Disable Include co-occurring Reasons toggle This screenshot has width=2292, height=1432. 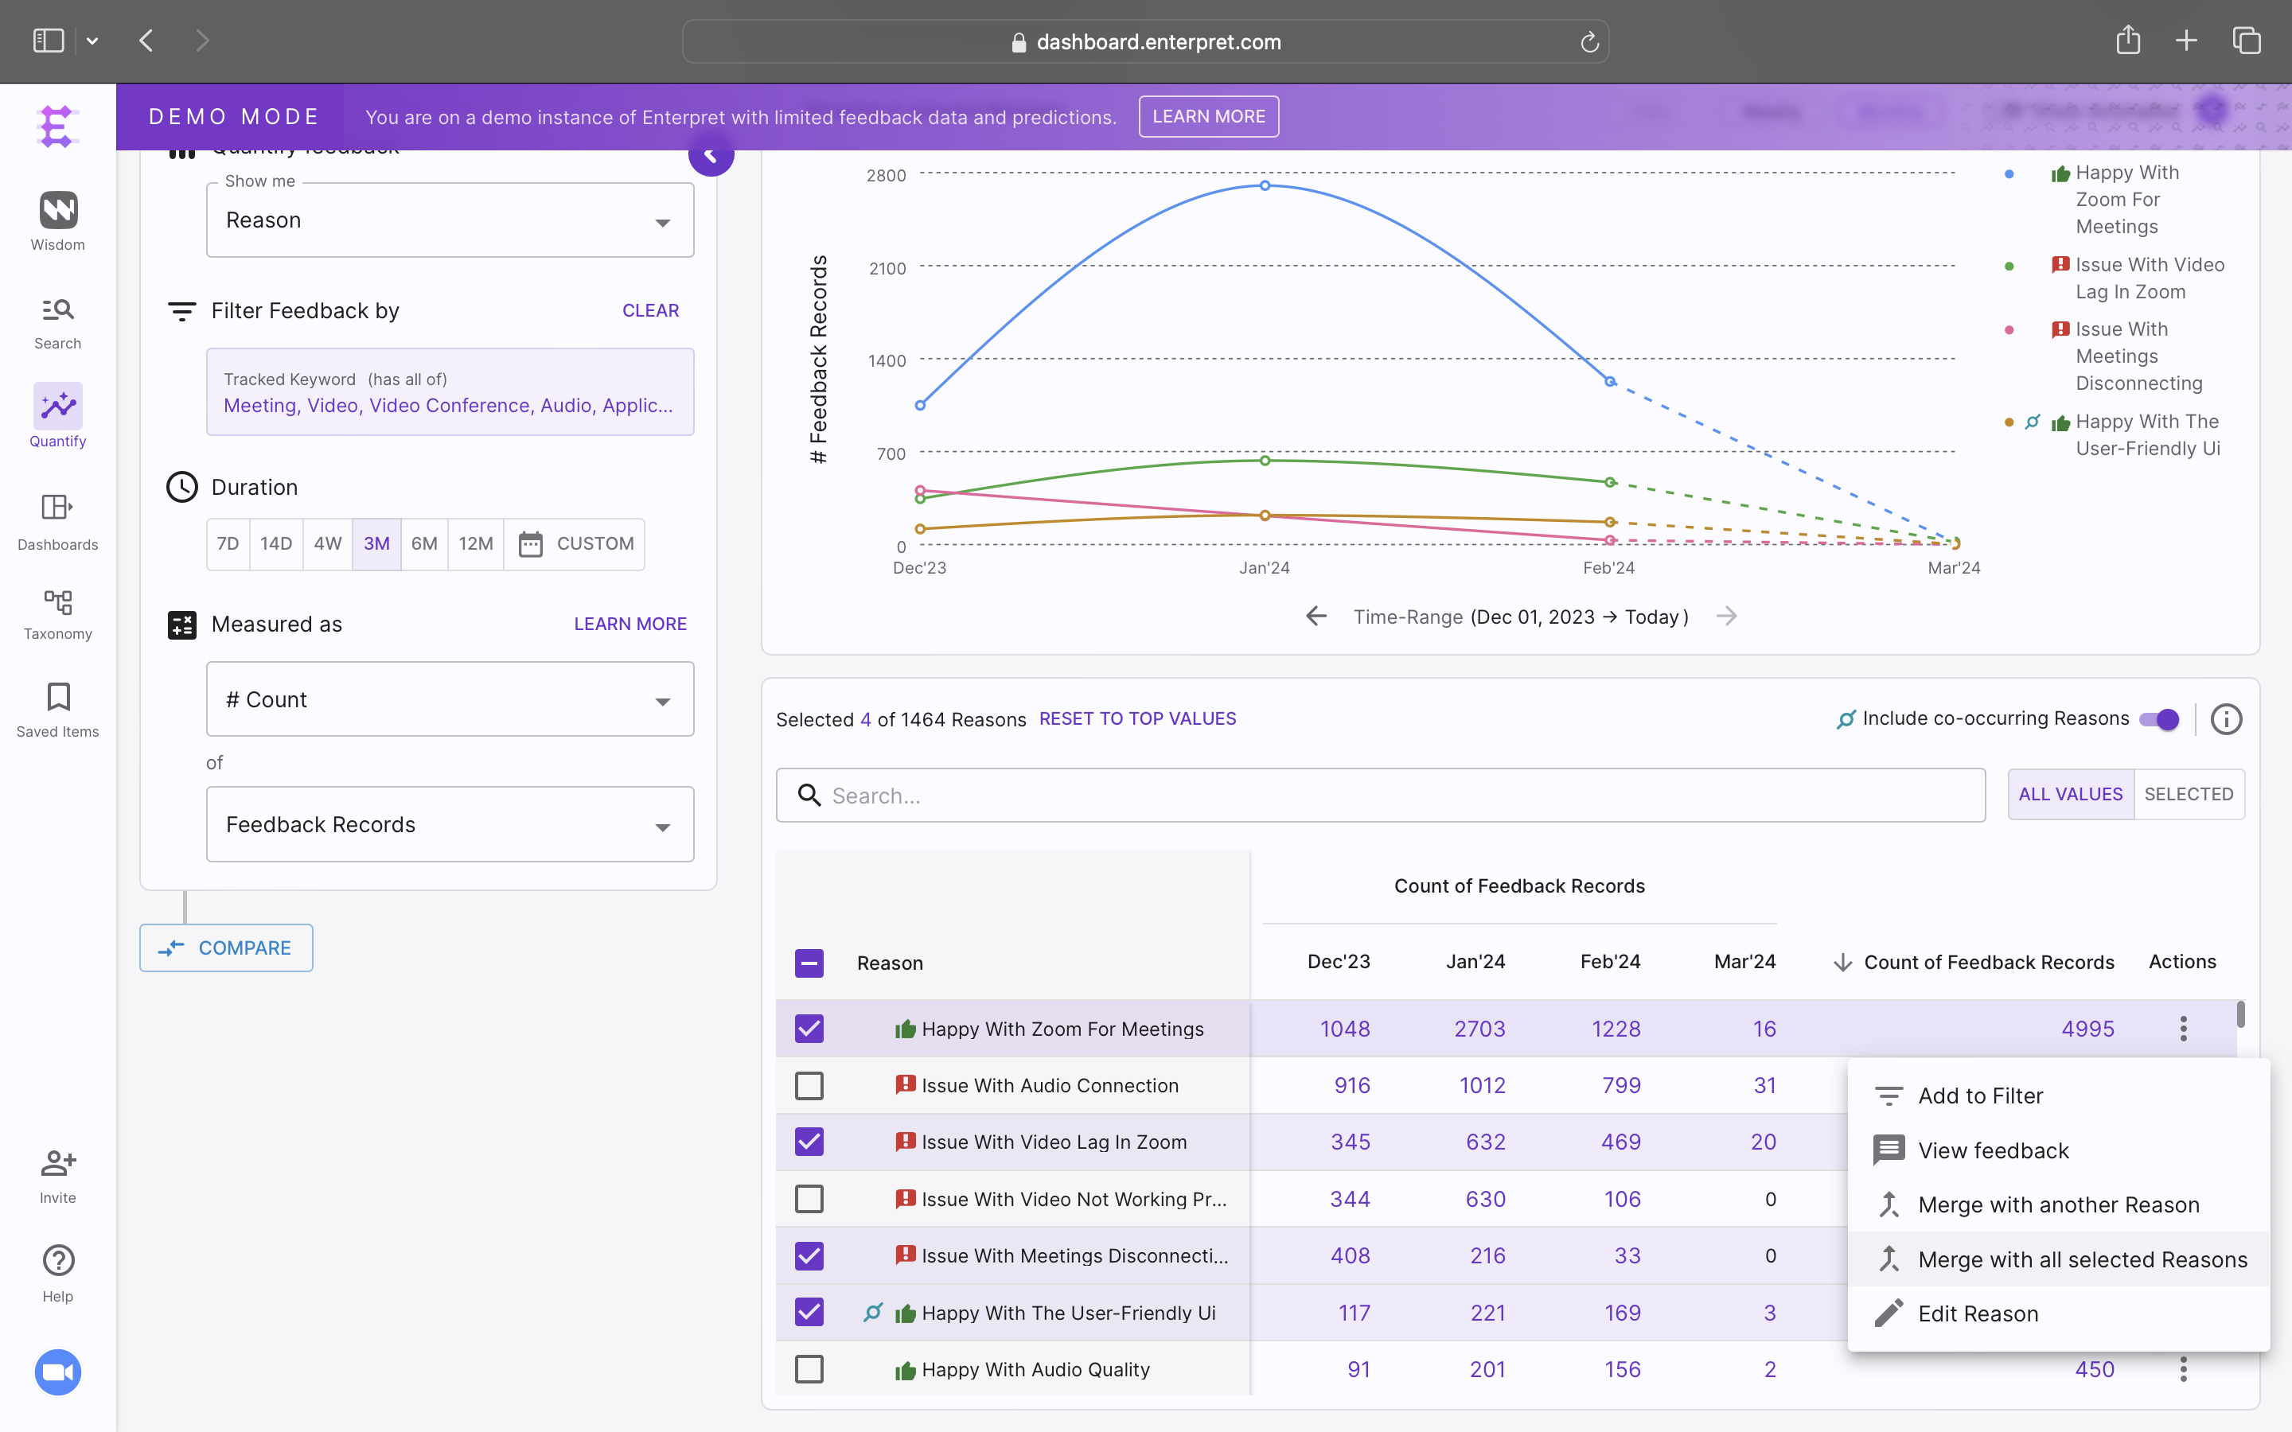click(x=2158, y=720)
